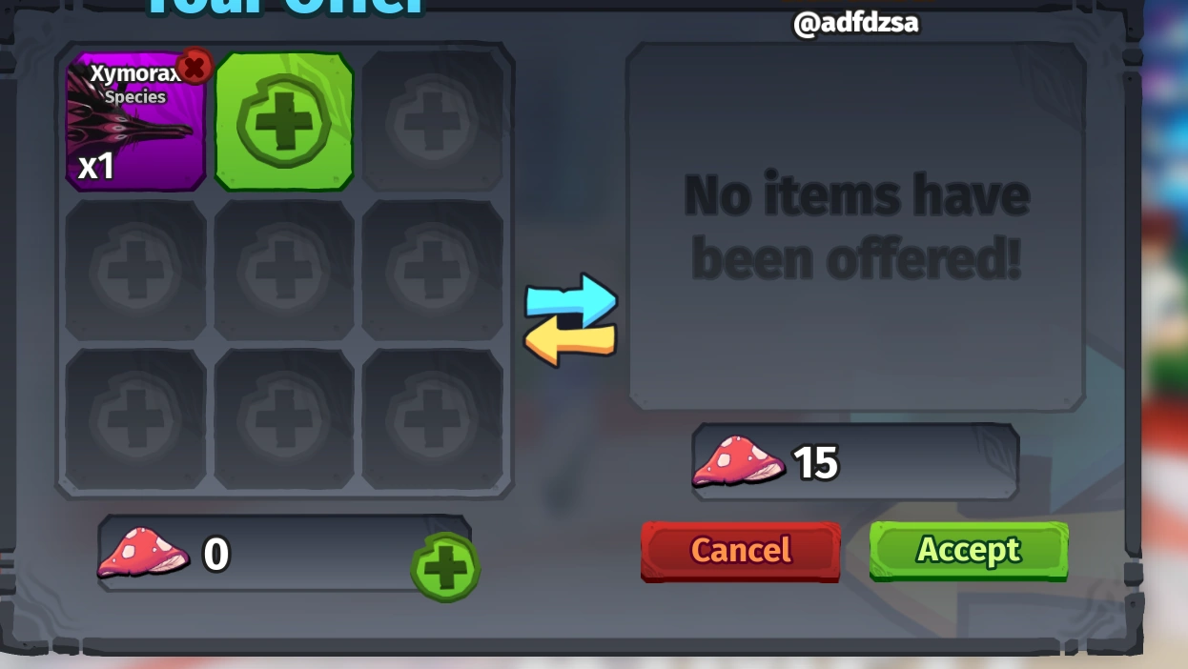The height and width of the screenshot is (669, 1188).
Task: Click the Cancel button
Action: pos(741,550)
